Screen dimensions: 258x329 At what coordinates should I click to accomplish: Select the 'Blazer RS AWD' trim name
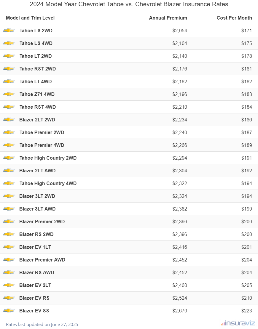[x=37, y=272]
